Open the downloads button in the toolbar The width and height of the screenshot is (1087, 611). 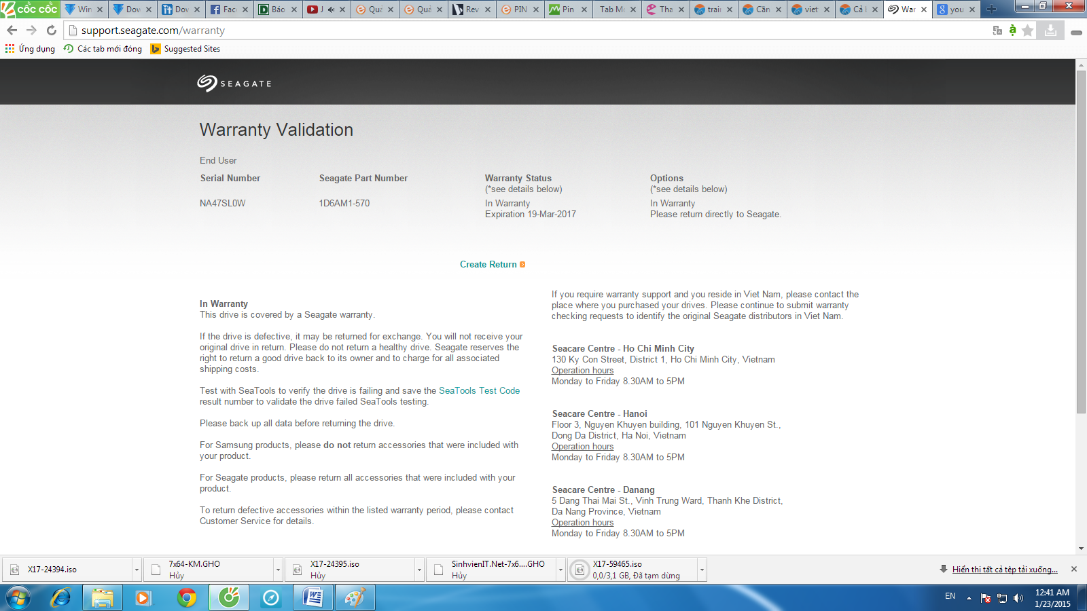(1050, 30)
